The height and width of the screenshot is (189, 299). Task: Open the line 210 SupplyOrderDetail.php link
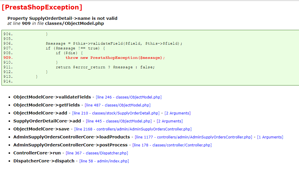(116, 113)
